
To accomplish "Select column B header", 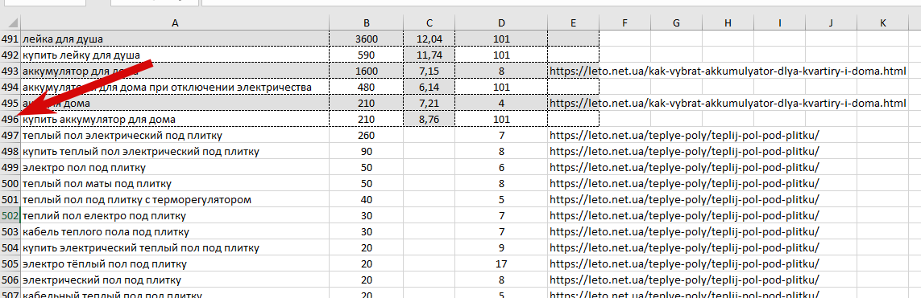I will [x=367, y=22].
